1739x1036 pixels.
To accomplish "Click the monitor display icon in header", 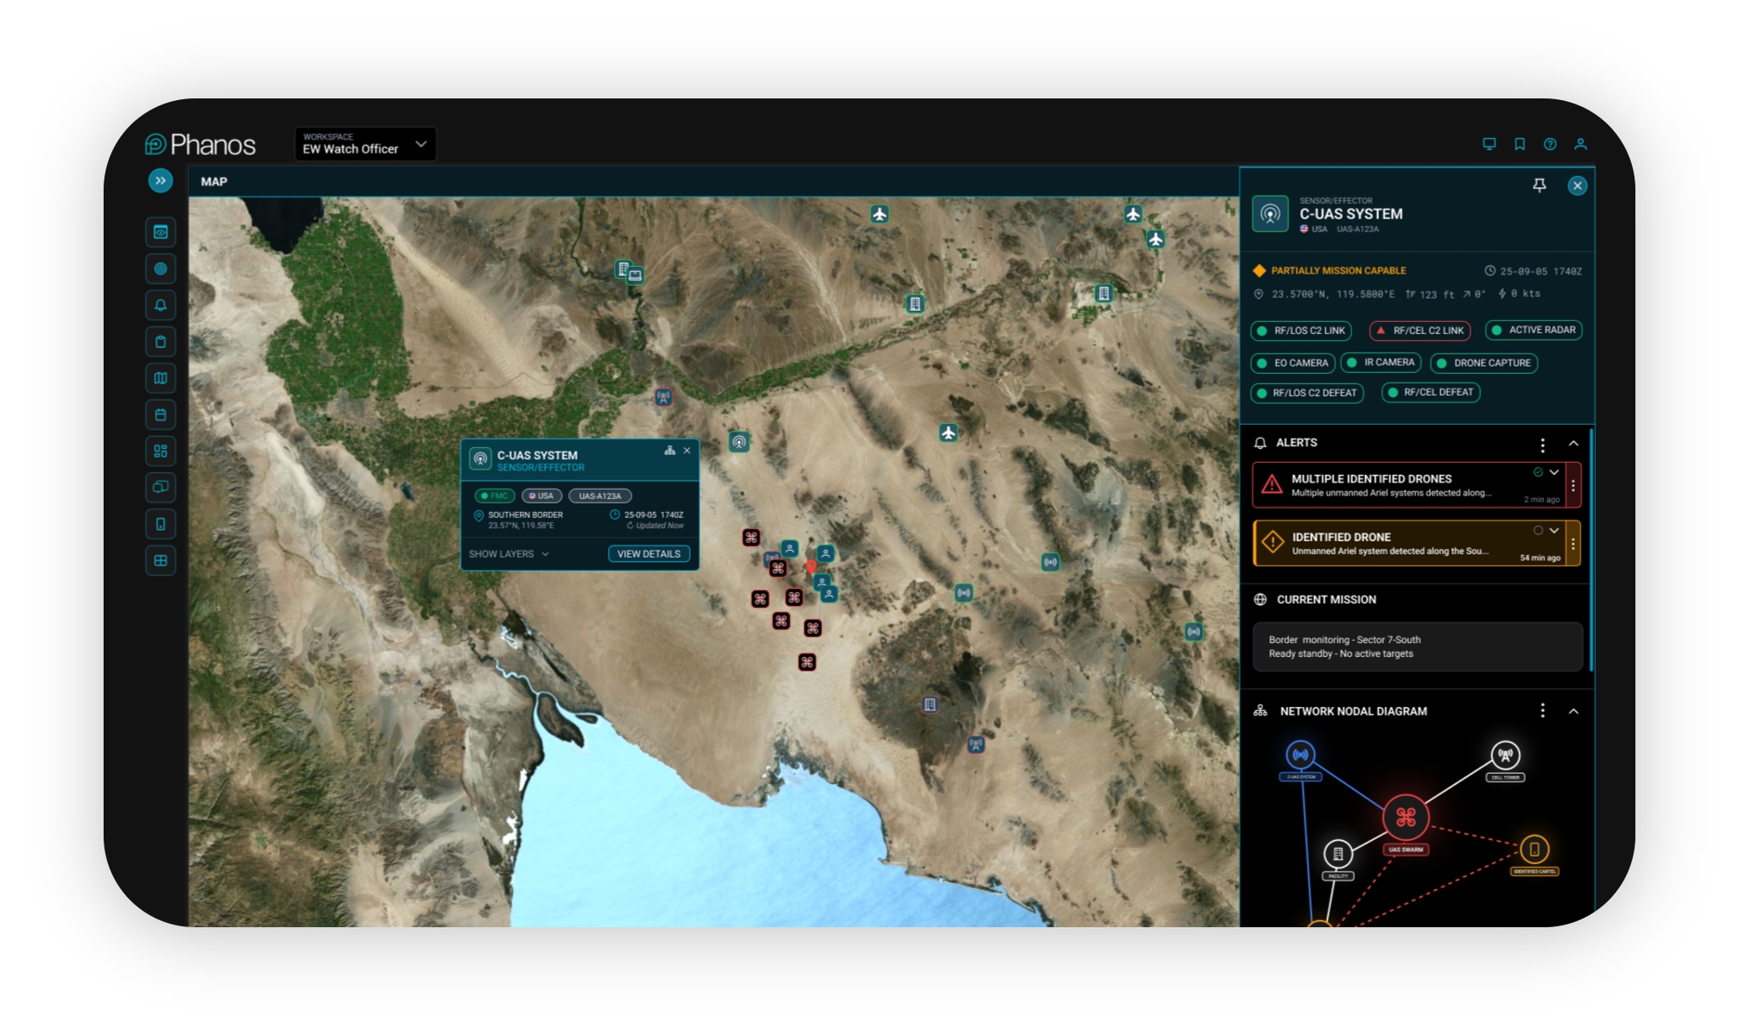I will [x=1489, y=144].
